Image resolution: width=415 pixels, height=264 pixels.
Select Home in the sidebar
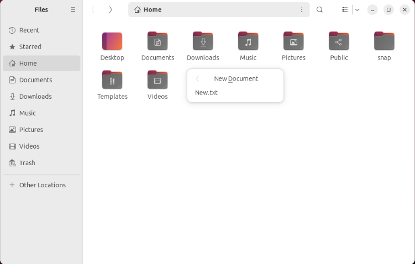pyautogui.click(x=41, y=63)
